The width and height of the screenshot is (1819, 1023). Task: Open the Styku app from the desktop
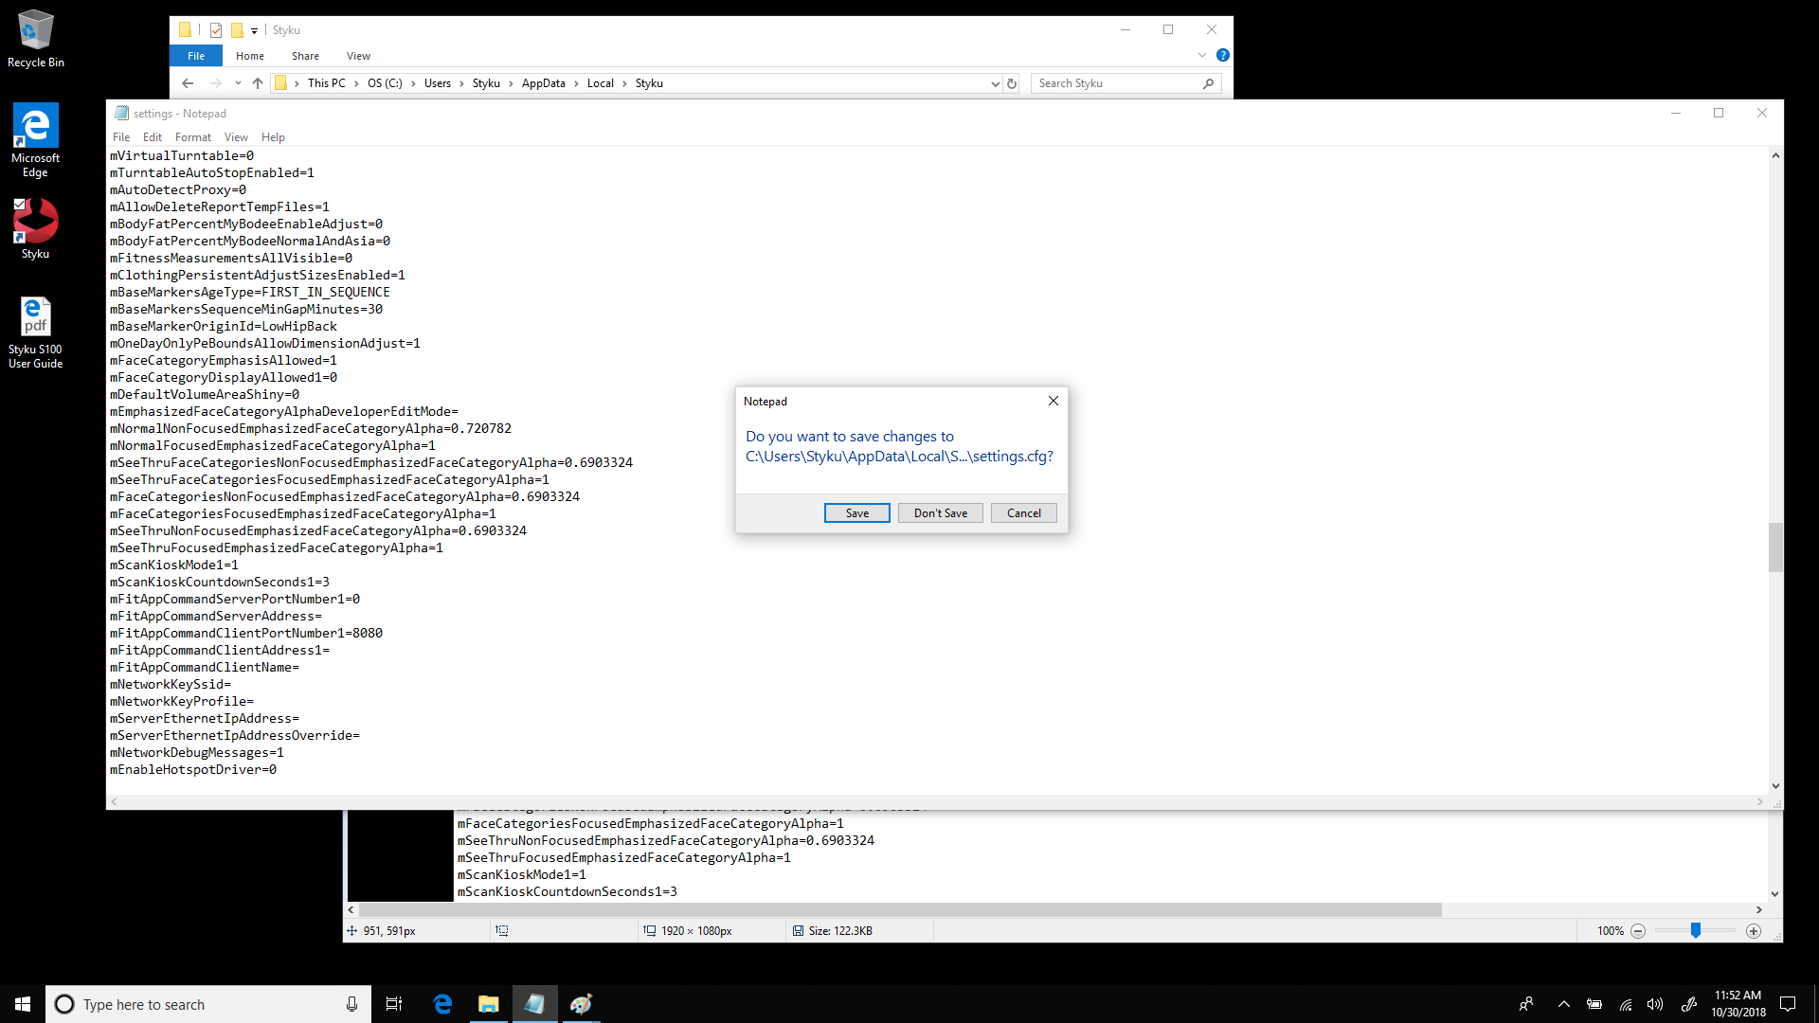click(35, 220)
